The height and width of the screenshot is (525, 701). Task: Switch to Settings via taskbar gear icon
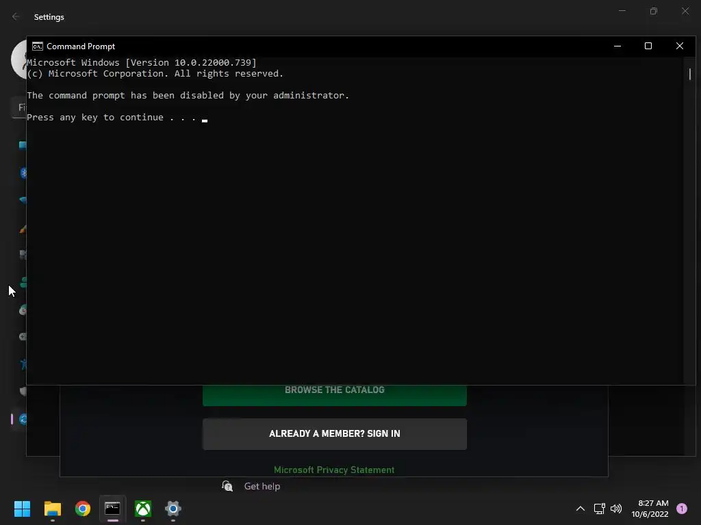pyautogui.click(x=173, y=509)
